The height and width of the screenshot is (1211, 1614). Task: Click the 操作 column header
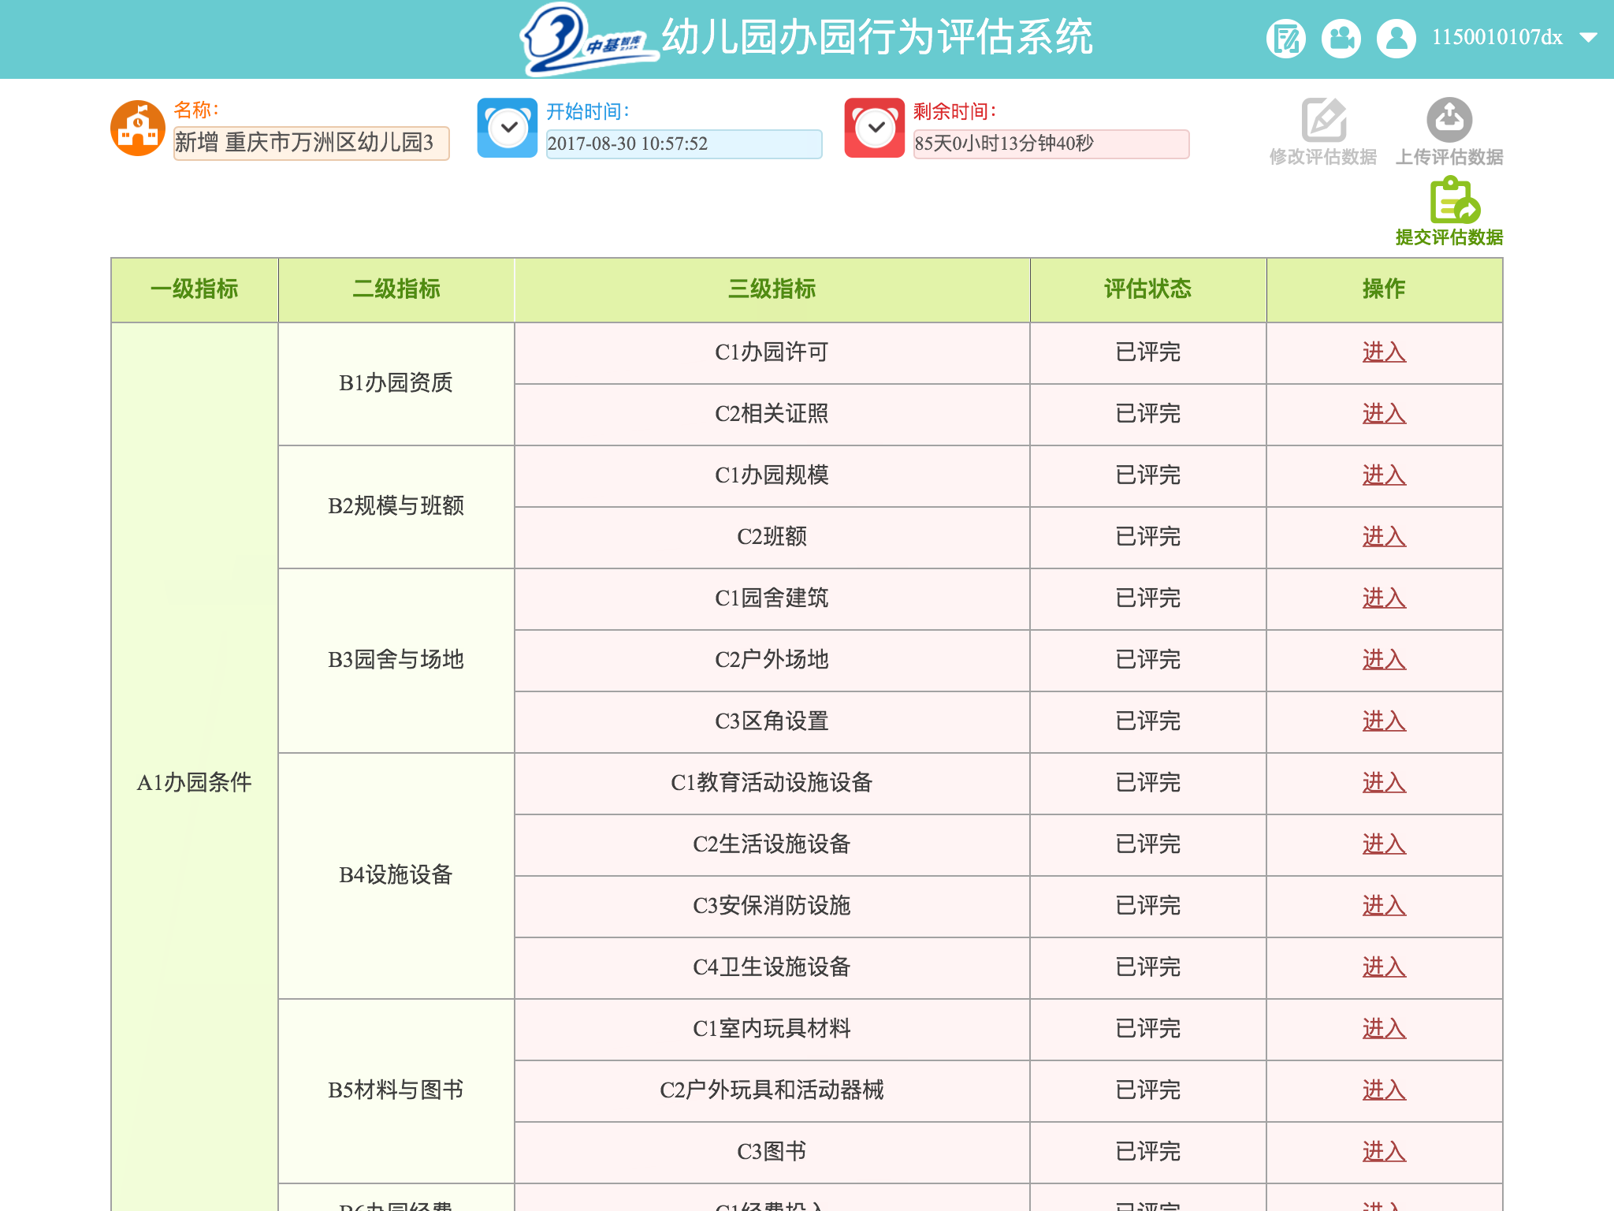[1384, 289]
